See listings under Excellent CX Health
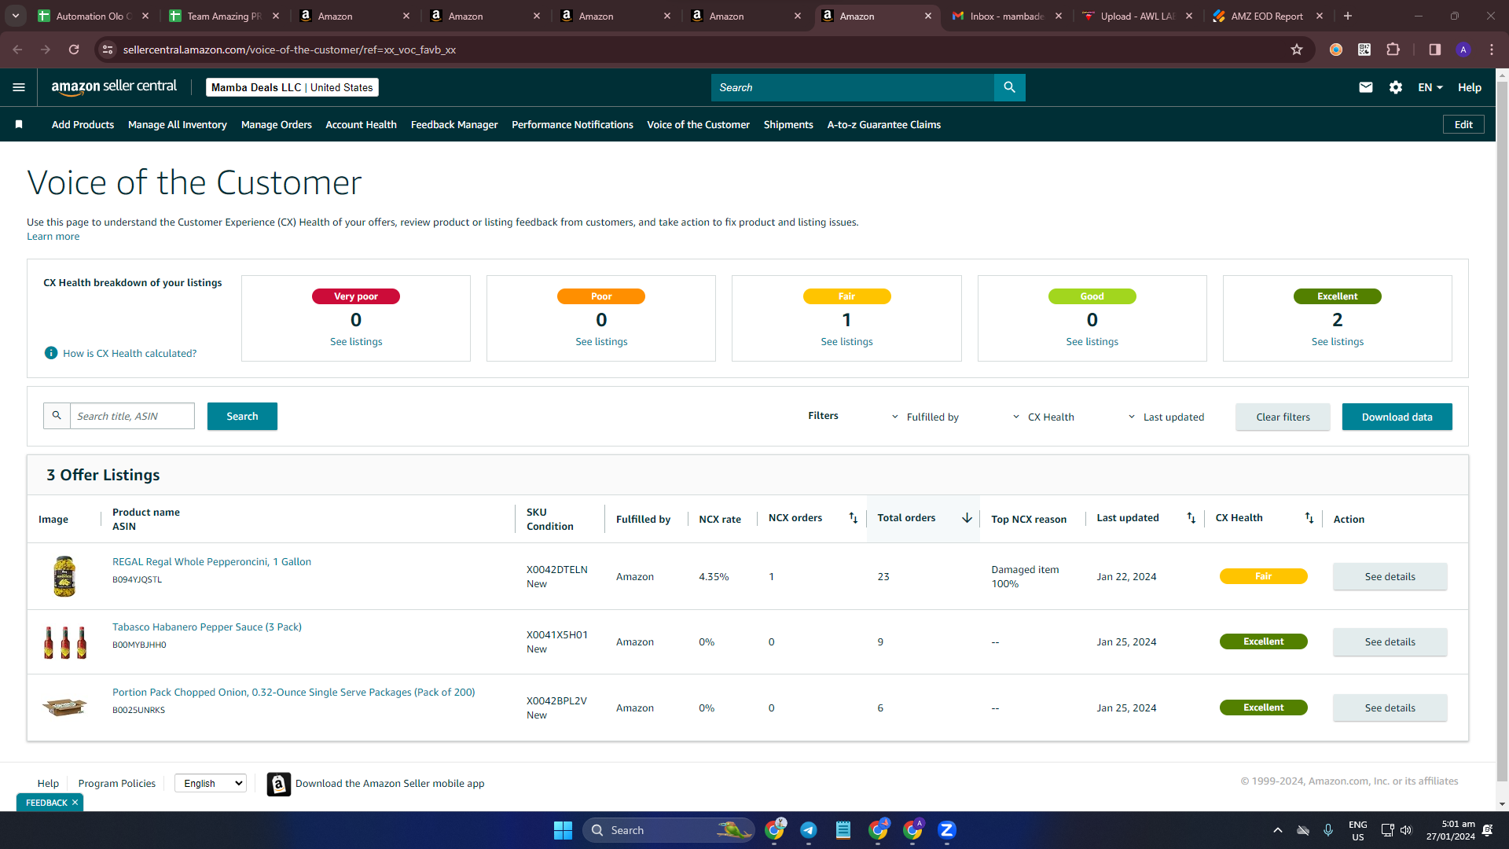The width and height of the screenshot is (1509, 849). click(1338, 342)
